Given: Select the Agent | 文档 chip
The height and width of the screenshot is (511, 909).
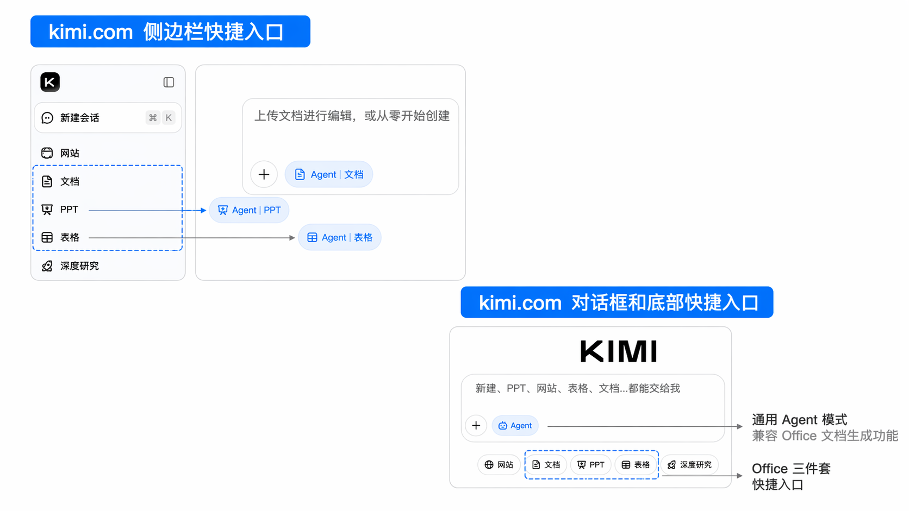Looking at the screenshot, I should [x=329, y=174].
